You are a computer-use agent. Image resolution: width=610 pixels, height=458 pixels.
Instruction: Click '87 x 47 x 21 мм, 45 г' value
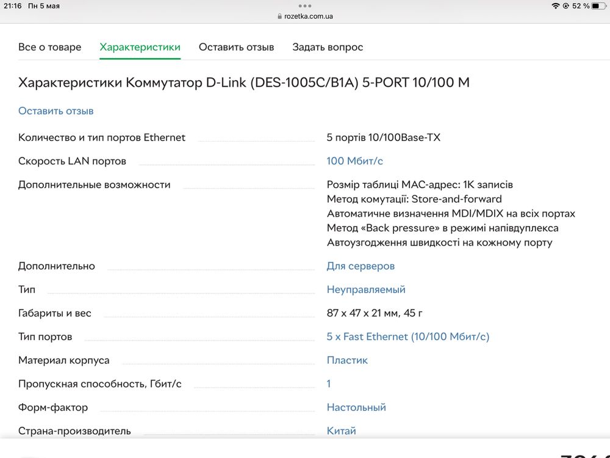tap(375, 313)
